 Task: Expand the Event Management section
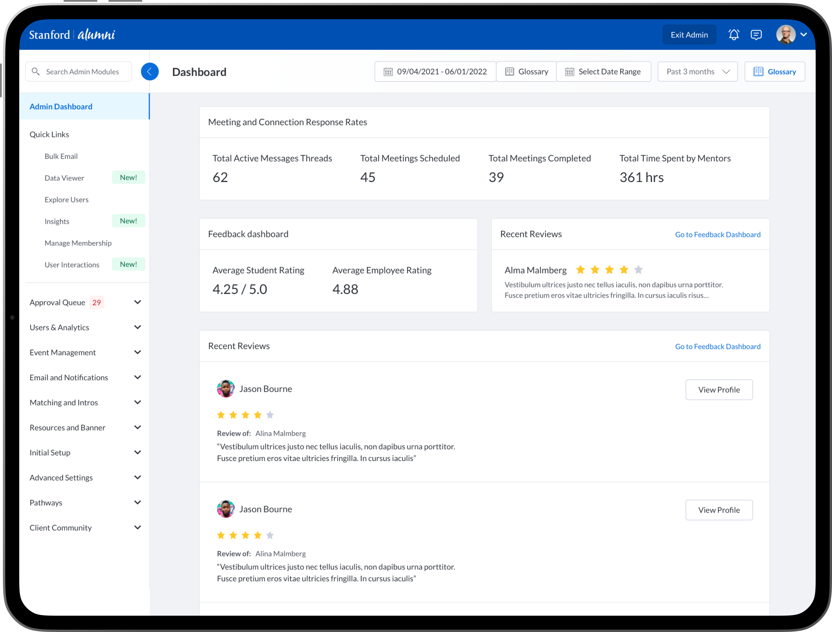click(x=137, y=352)
